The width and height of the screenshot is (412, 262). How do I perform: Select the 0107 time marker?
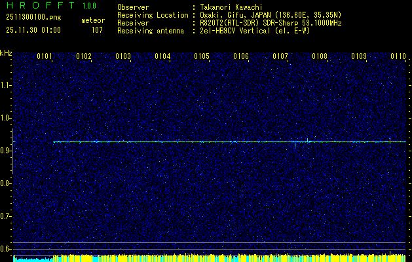(280, 57)
